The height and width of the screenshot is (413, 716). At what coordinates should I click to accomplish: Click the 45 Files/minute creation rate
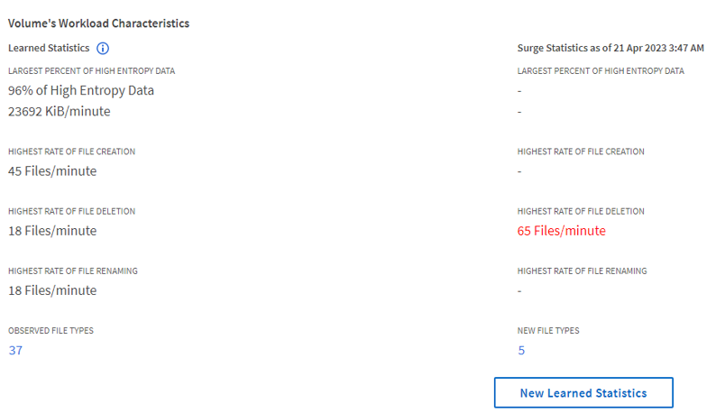(52, 171)
